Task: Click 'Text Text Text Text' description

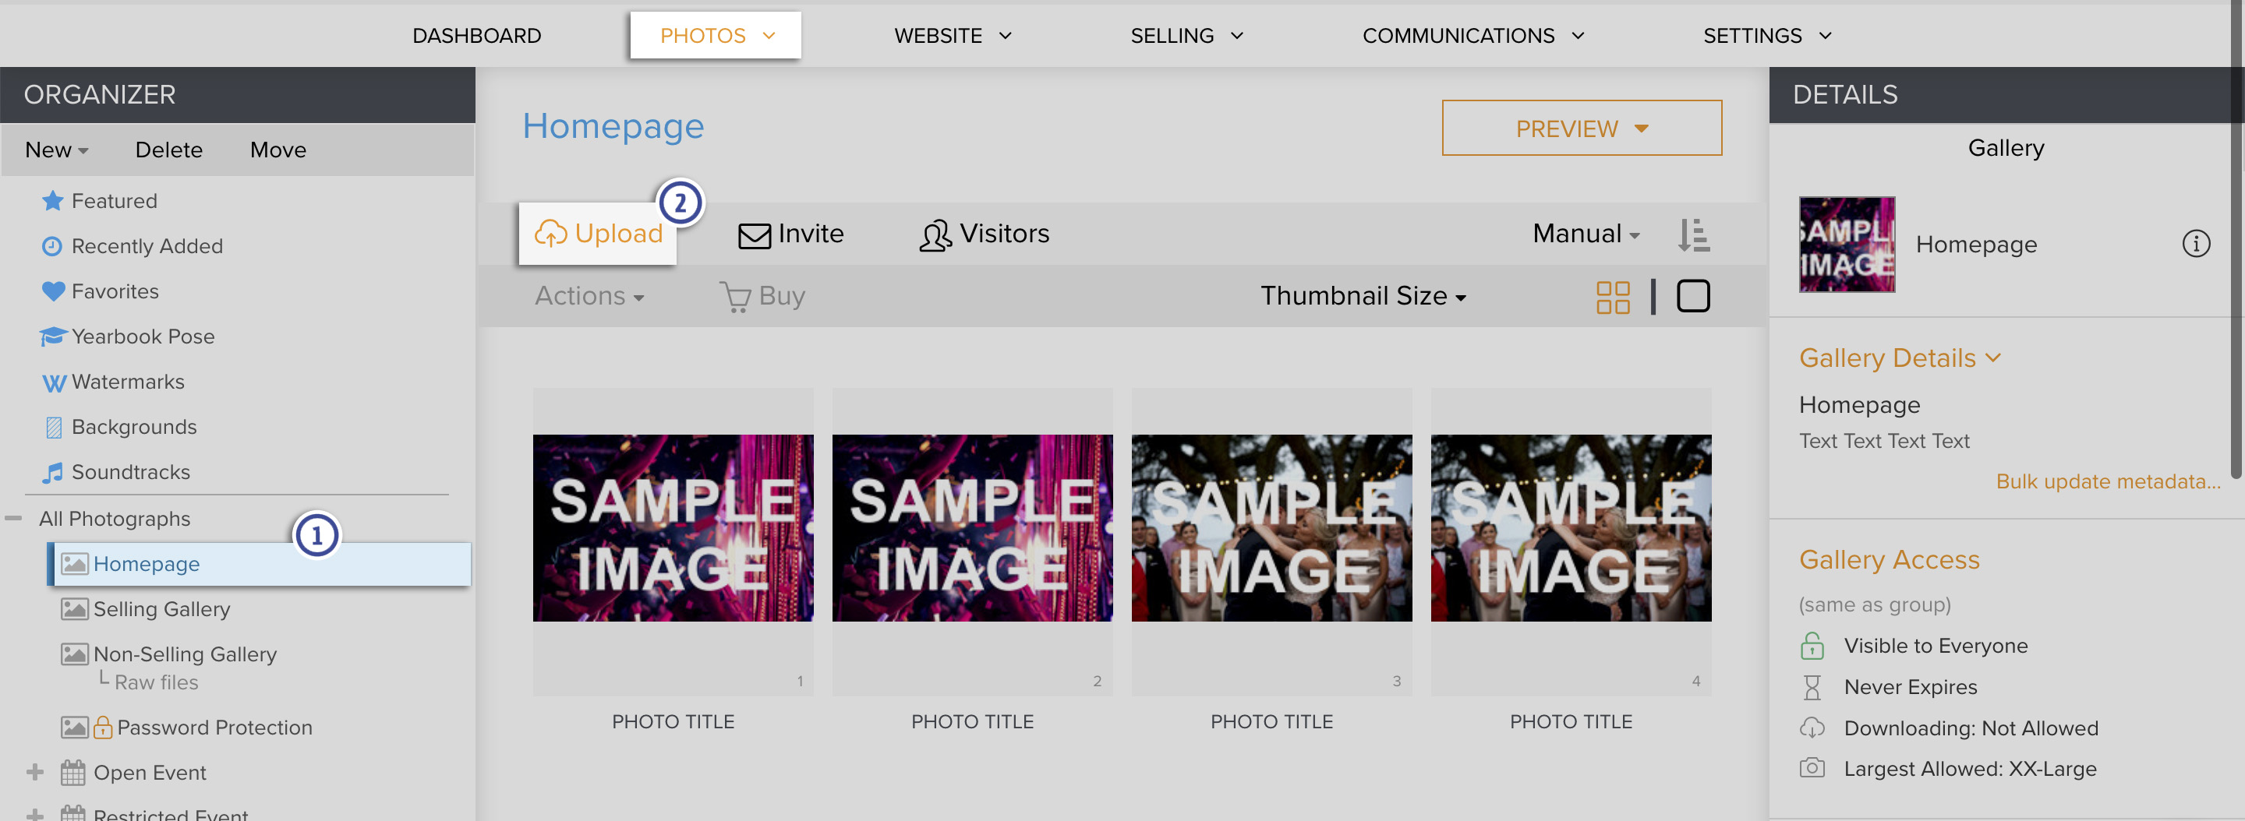Action: 1883,441
